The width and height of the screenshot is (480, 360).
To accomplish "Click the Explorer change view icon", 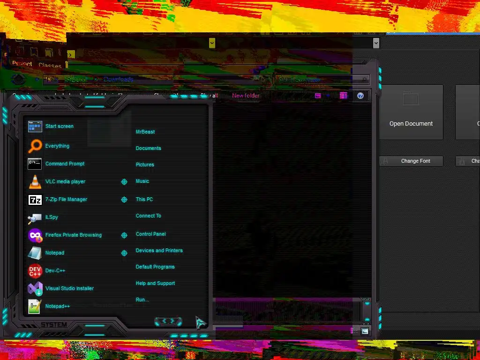I will 318,96.
